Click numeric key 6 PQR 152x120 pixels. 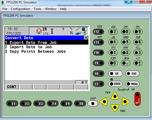click(138, 42)
